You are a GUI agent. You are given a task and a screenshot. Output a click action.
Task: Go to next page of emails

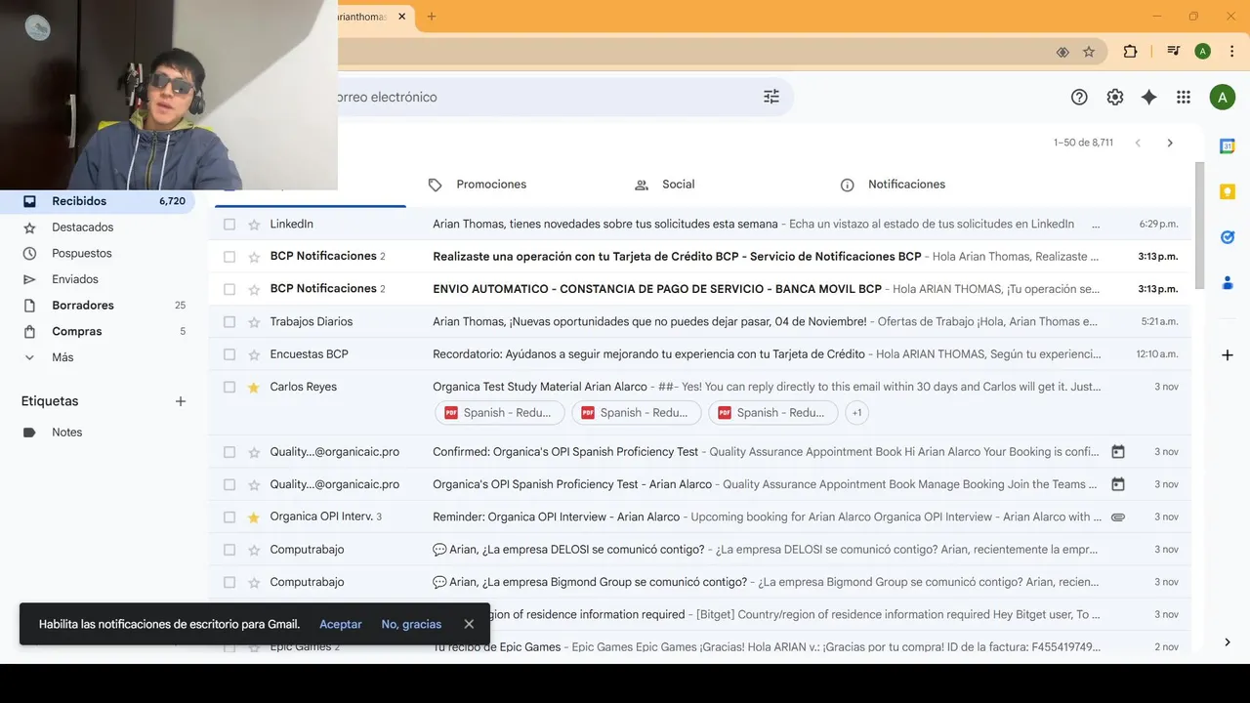click(1170, 143)
